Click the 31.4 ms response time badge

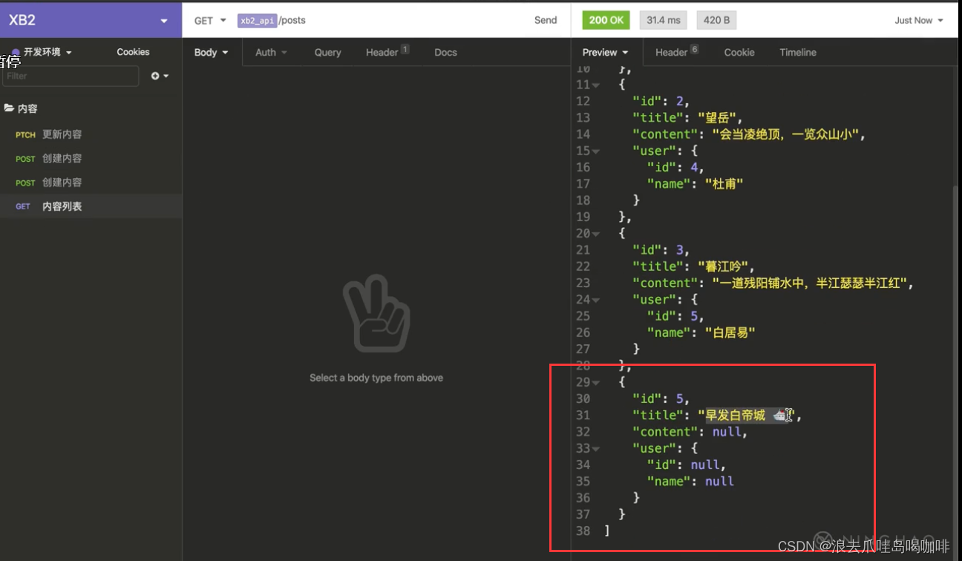(663, 20)
